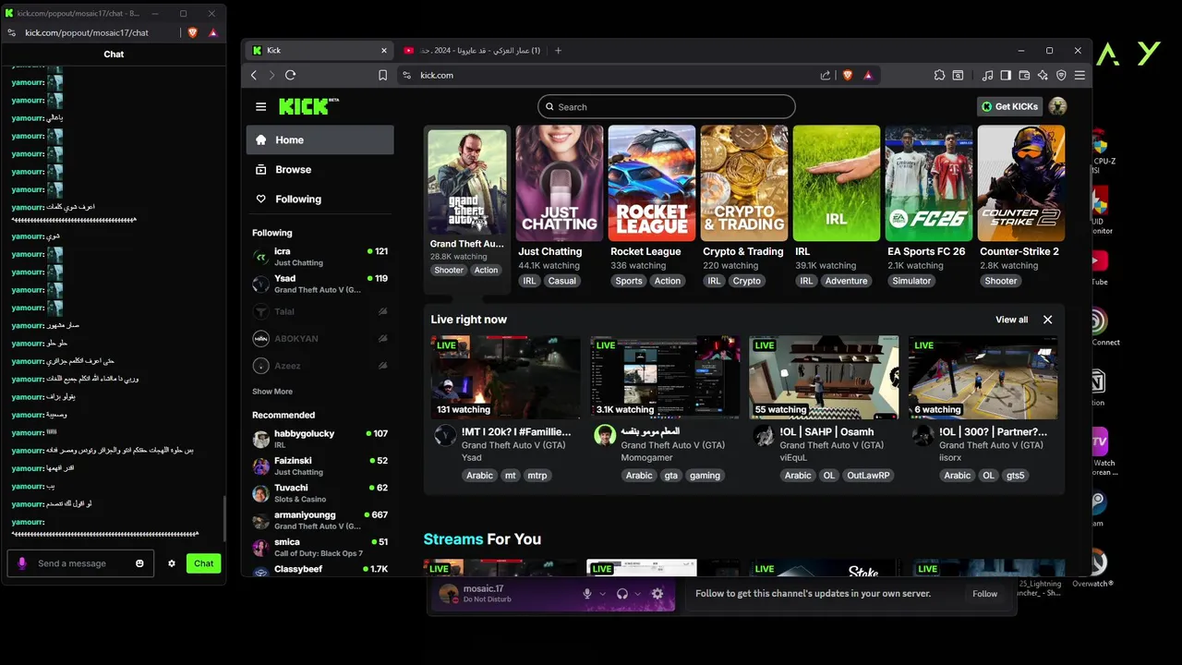Reload the kick.com page

coord(290,75)
